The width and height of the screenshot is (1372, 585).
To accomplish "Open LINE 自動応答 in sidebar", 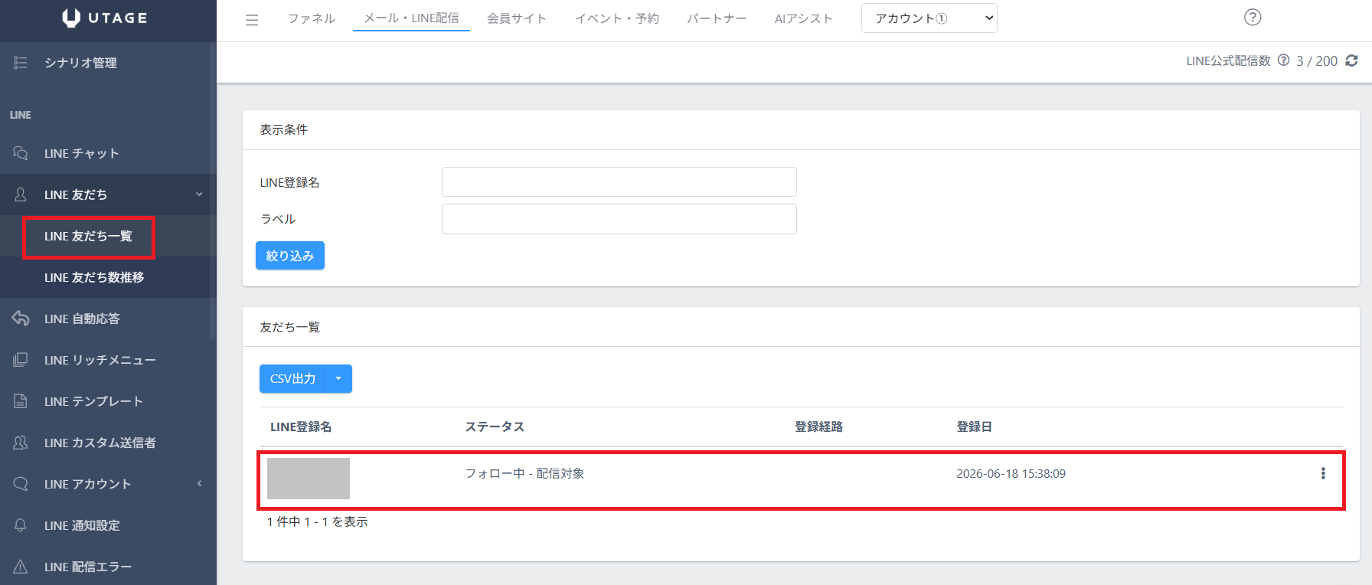I will pos(82,319).
